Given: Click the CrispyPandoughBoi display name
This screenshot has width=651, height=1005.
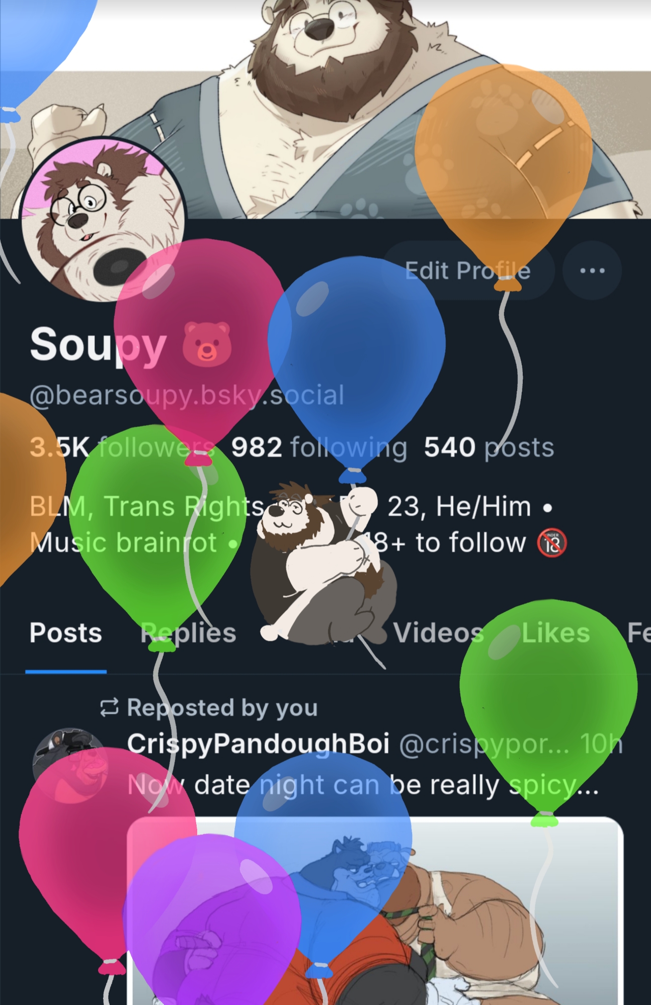Looking at the screenshot, I should (258, 744).
